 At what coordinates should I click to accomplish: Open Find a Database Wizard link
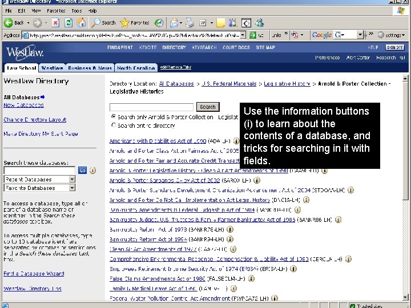click(x=34, y=274)
